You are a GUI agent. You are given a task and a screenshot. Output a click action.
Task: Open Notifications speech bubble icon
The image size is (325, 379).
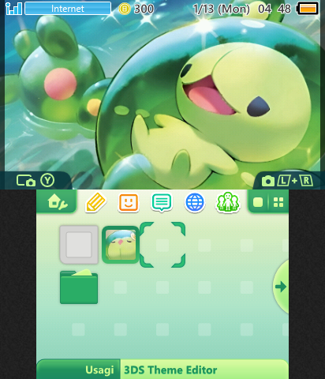tap(162, 202)
